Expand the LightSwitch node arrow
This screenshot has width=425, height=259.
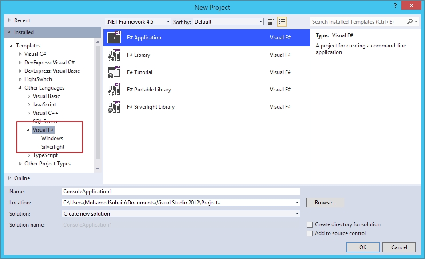[20, 79]
